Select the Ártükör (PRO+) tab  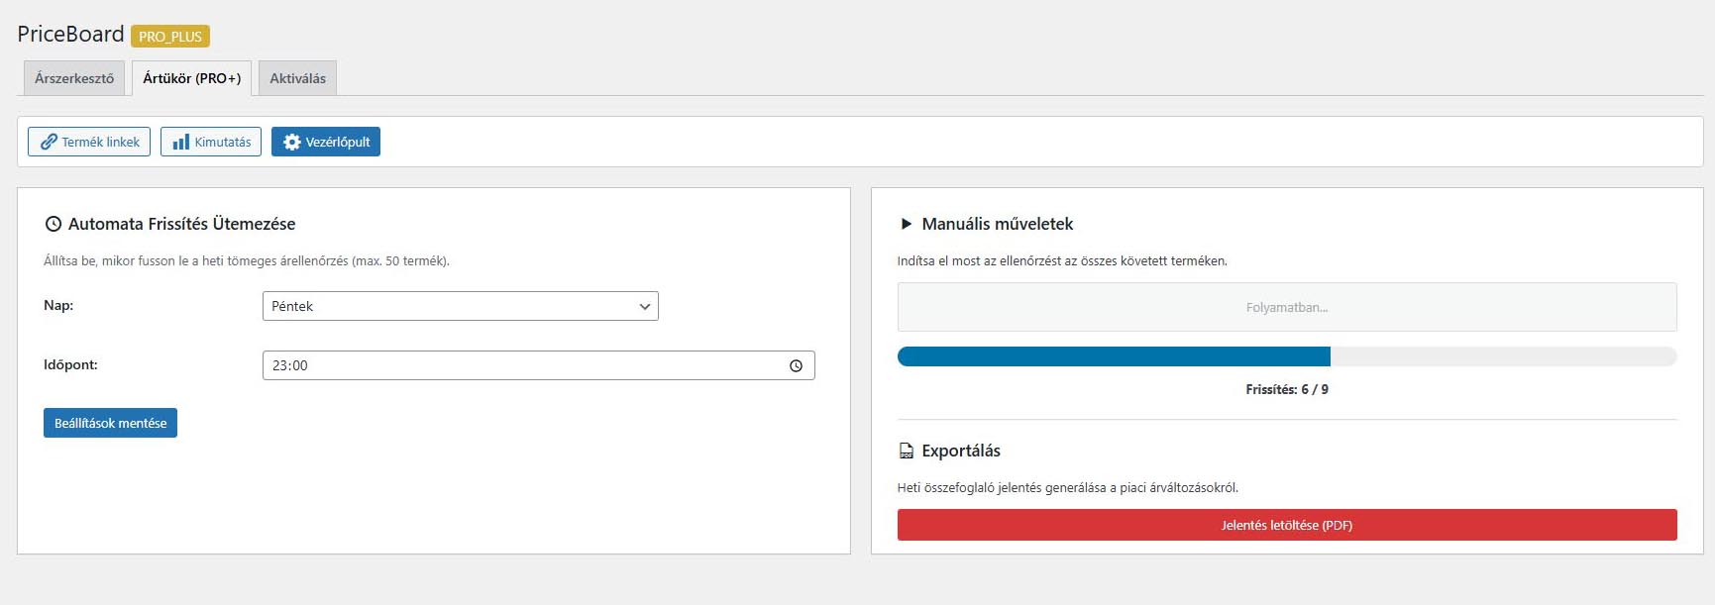click(x=191, y=78)
